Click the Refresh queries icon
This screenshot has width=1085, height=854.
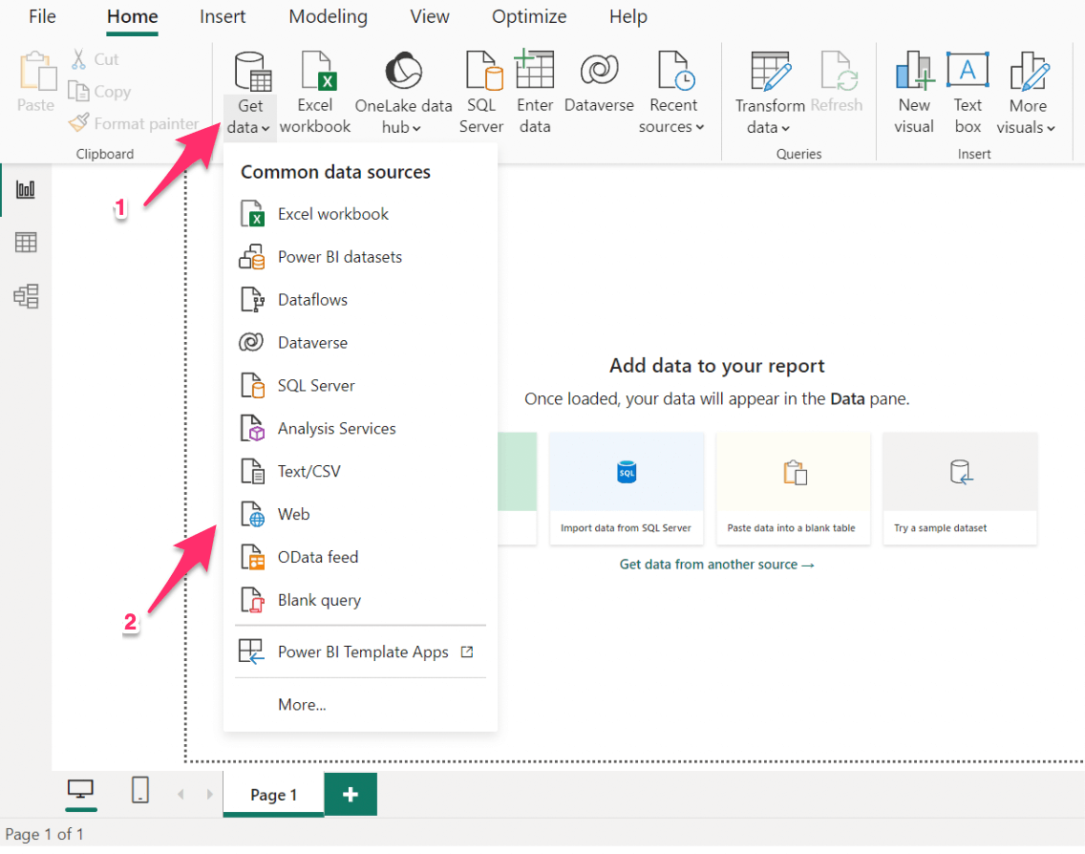click(839, 71)
